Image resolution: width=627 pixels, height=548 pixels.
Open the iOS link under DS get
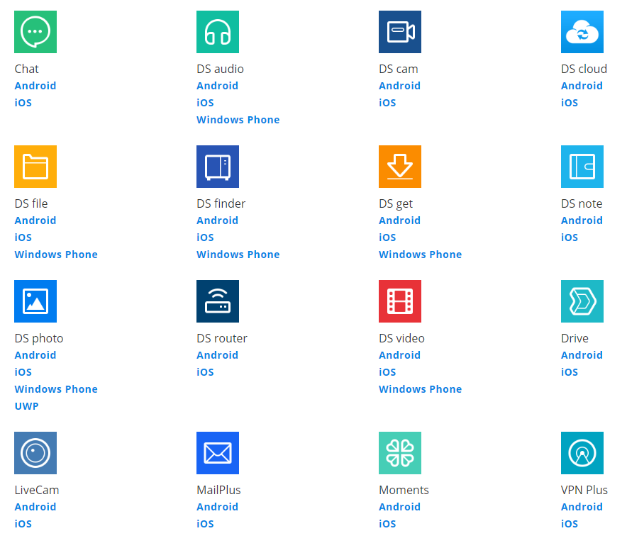coord(387,237)
